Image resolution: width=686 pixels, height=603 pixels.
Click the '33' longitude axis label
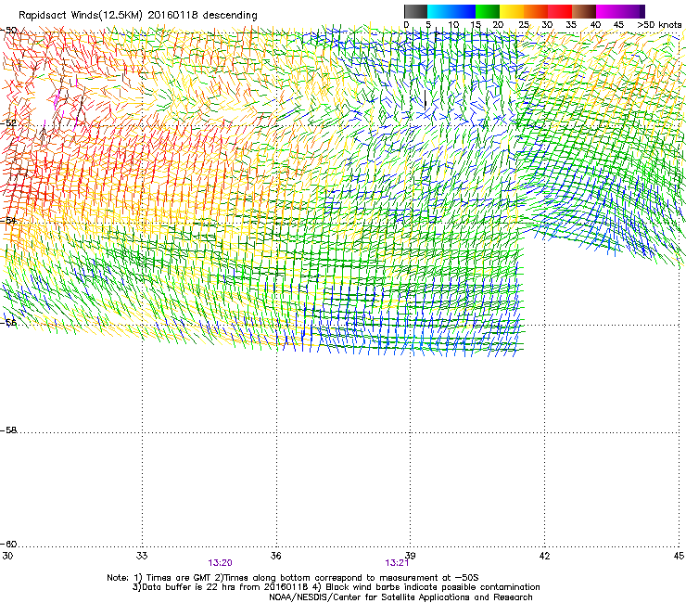142,556
